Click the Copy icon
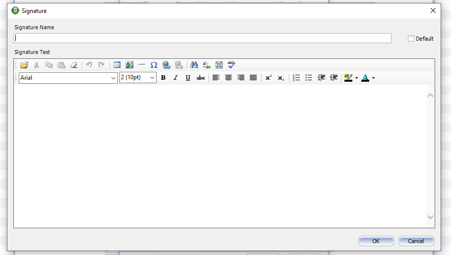The image size is (451, 255). [x=49, y=65]
